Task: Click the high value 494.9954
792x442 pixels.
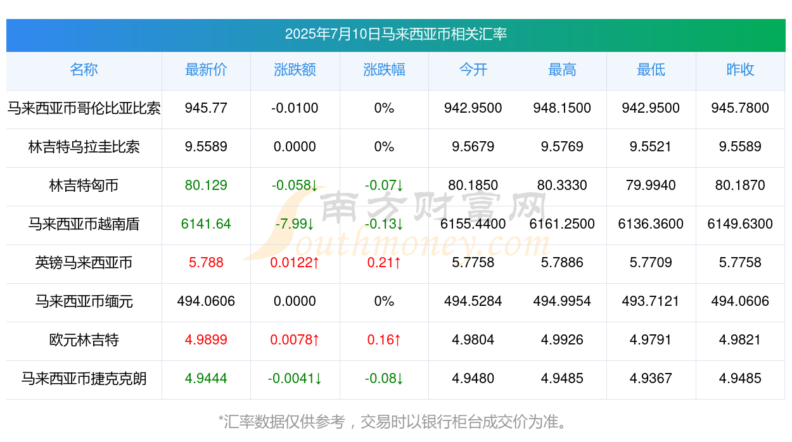Action: pos(562,301)
